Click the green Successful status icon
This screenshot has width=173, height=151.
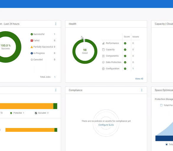(x=32, y=34)
